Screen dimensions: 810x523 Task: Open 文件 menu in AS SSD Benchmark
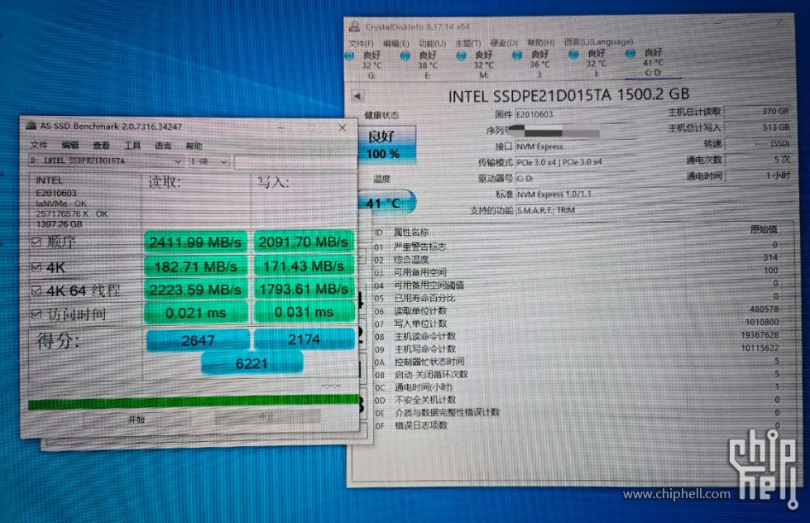tap(39, 145)
